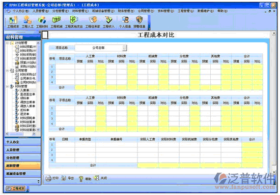Collapse the 合同管理 tree node

click(7, 71)
